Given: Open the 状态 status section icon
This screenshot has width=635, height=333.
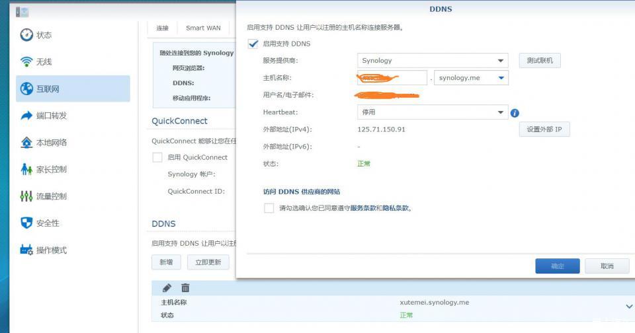Looking at the screenshot, I should coord(26,35).
